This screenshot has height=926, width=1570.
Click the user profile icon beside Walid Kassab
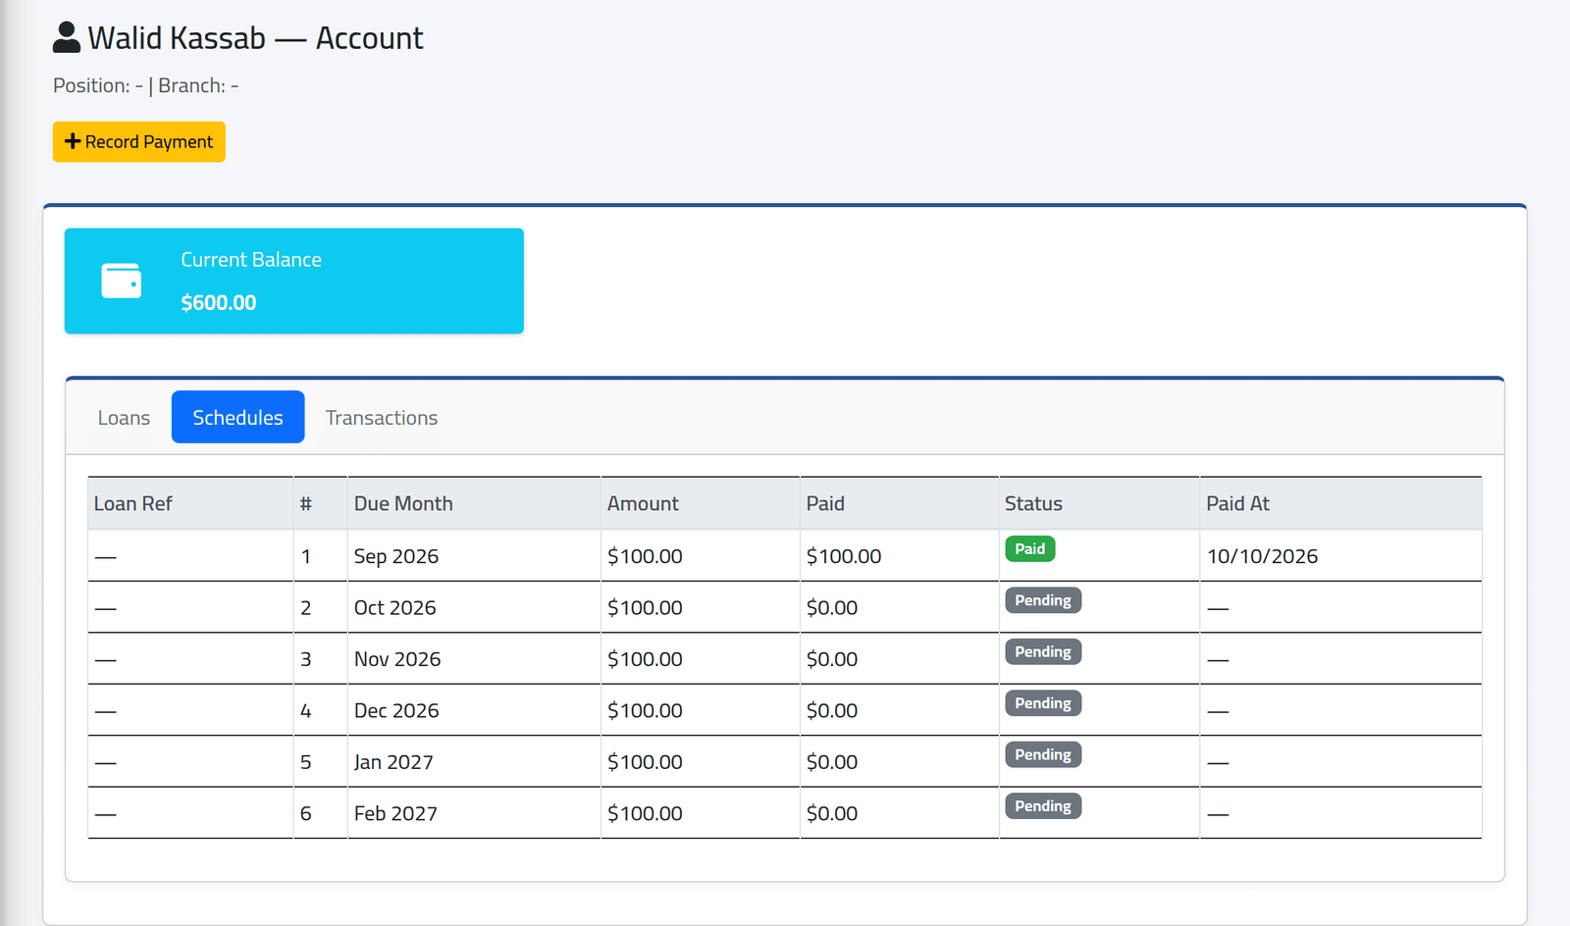point(67,37)
